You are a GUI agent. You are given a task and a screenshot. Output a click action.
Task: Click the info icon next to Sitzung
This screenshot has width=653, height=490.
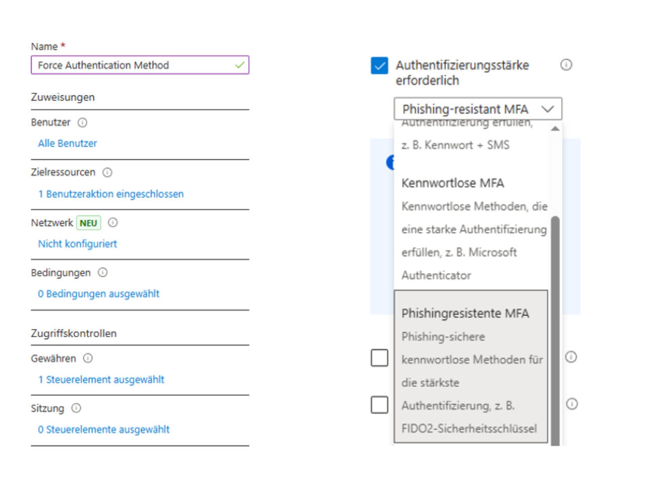pos(76,408)
